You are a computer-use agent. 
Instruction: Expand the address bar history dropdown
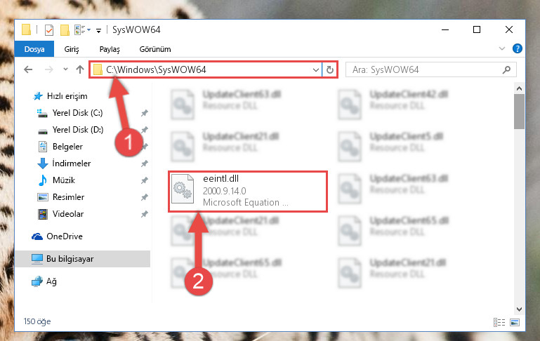[315, 70]
